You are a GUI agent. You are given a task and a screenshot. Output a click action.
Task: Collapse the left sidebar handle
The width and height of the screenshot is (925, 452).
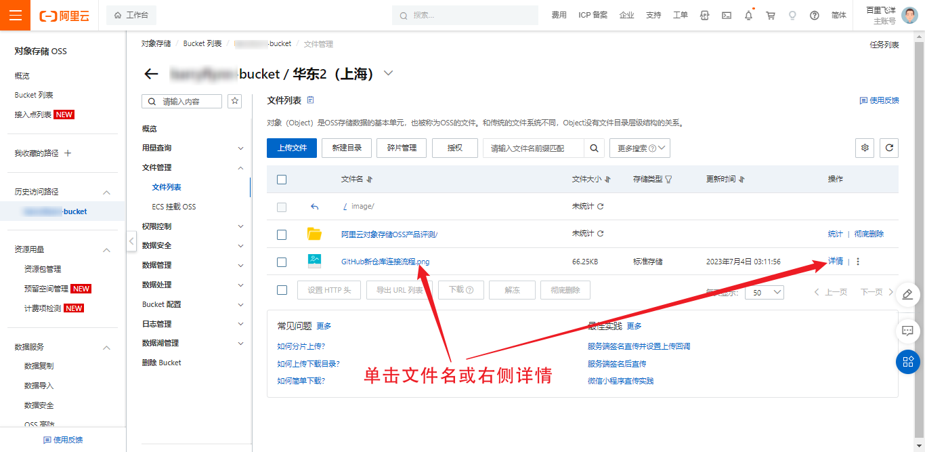click(131, 241)
